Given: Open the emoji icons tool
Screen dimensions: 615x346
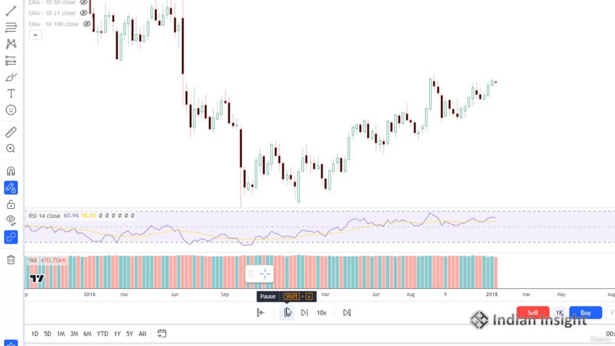Looking at the screenshot, I should (11, 110).
